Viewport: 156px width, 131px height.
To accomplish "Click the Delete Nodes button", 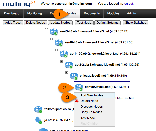I will click(x=35, y=23).
